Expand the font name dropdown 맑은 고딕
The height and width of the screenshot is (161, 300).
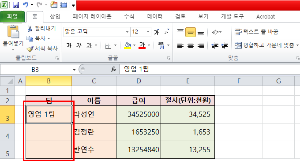point(127,32)
